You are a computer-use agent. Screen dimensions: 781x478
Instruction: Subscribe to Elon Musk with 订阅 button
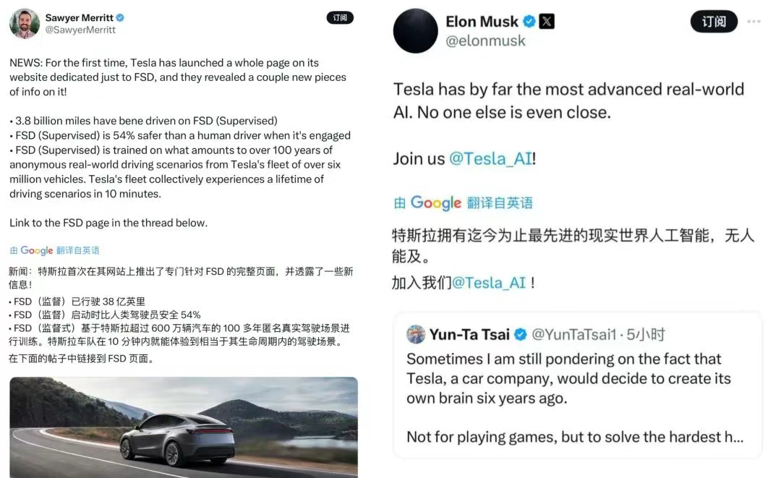714,22
